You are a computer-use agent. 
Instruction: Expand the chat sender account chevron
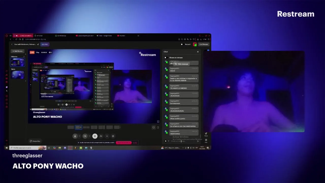coord(168,141)
